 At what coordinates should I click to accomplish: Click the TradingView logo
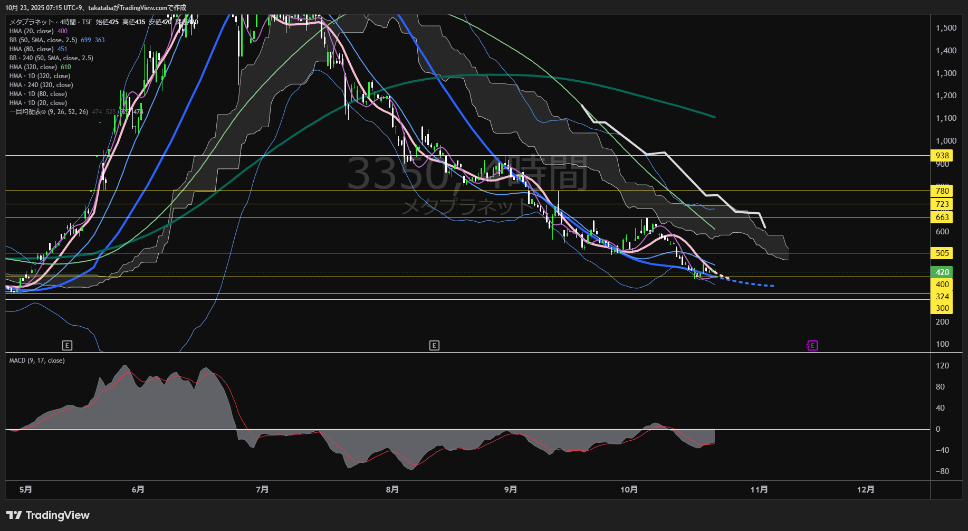click(x=48, y=515)
